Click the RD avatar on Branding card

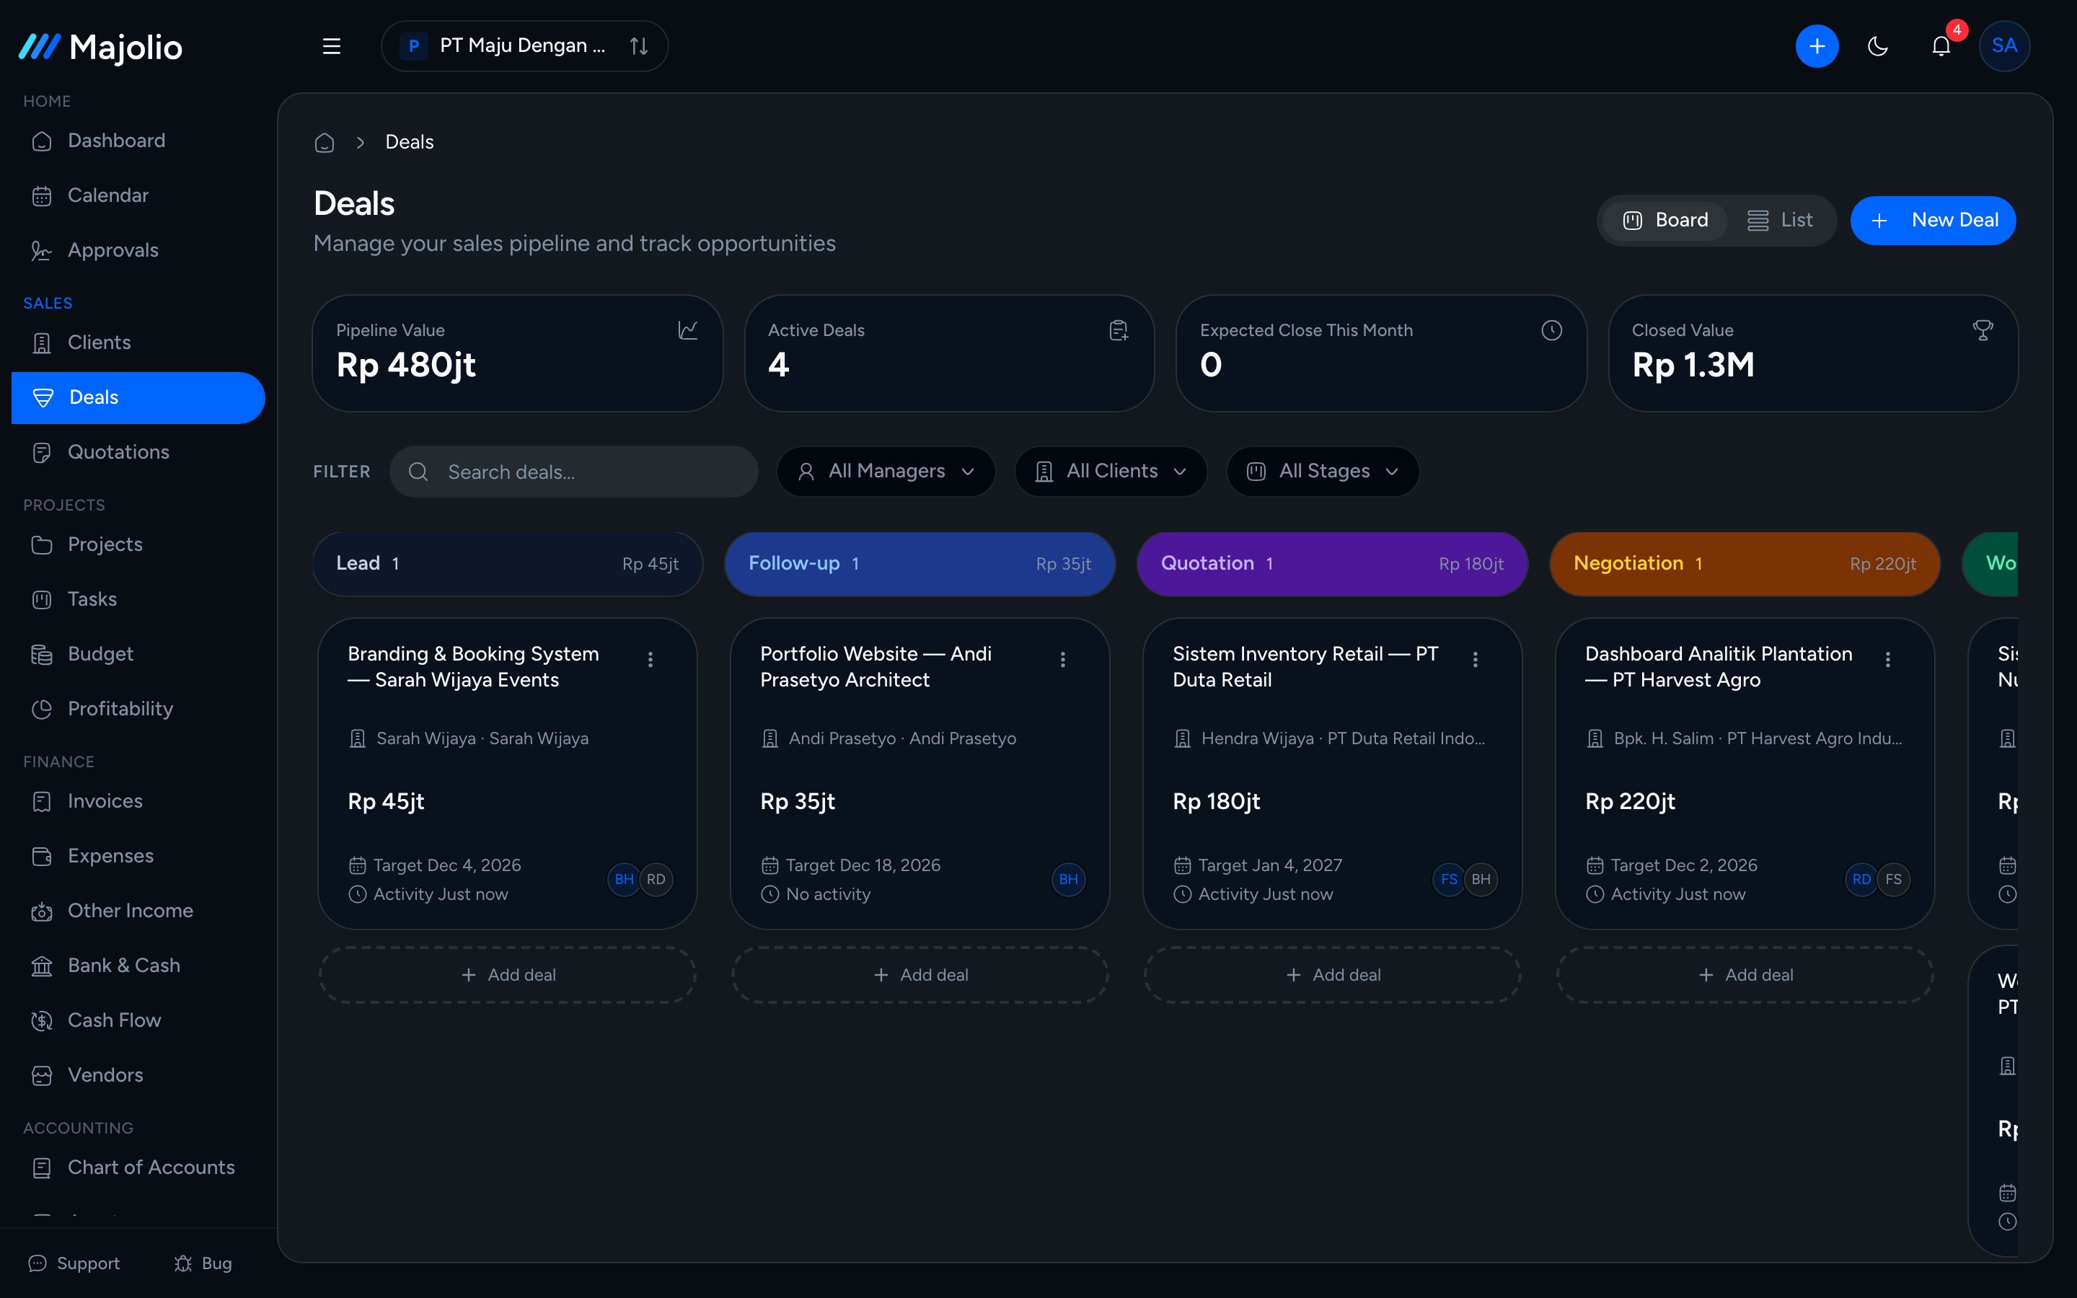pos(656,879)
